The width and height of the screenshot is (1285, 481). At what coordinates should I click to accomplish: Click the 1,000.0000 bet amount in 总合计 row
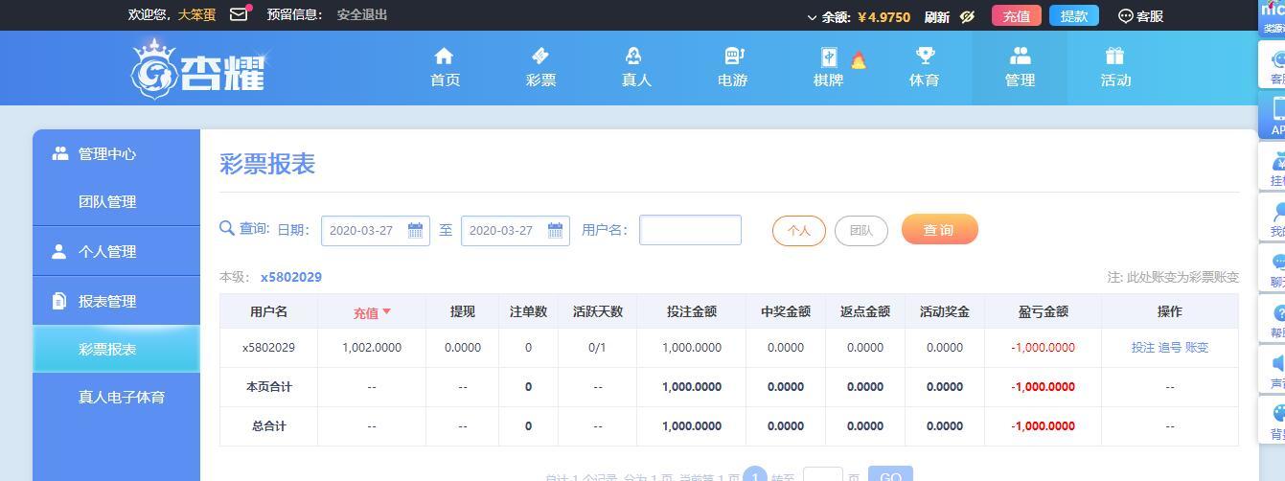click(692, 426)
